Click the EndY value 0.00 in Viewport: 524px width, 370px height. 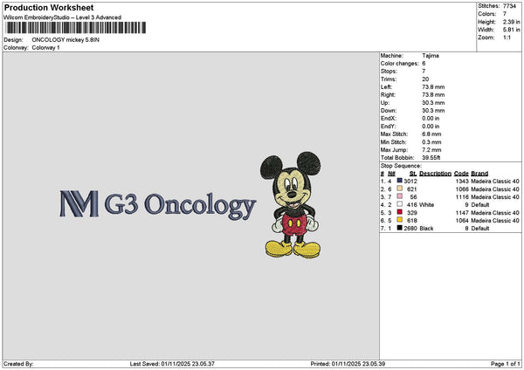point(431,127)
